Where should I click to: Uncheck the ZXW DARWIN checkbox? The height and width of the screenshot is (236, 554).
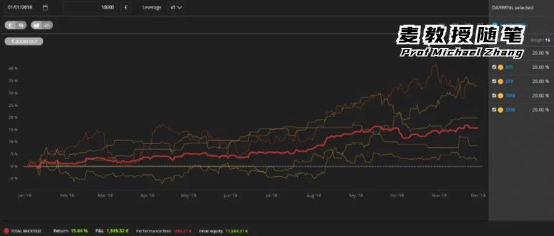[494, 110]
